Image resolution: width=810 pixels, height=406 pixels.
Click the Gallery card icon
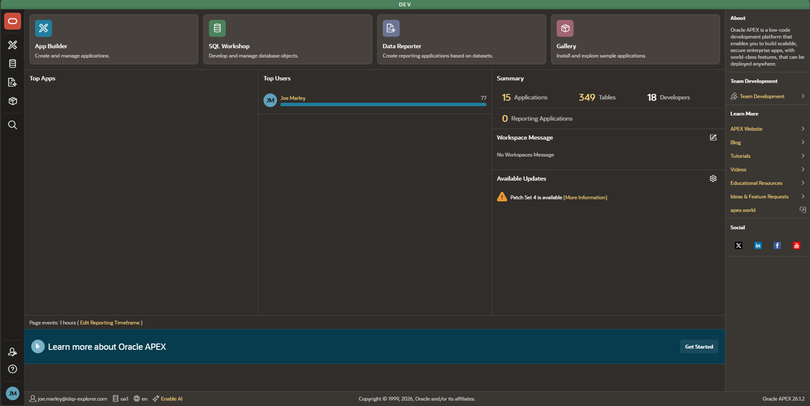click(x=565, y=28)
